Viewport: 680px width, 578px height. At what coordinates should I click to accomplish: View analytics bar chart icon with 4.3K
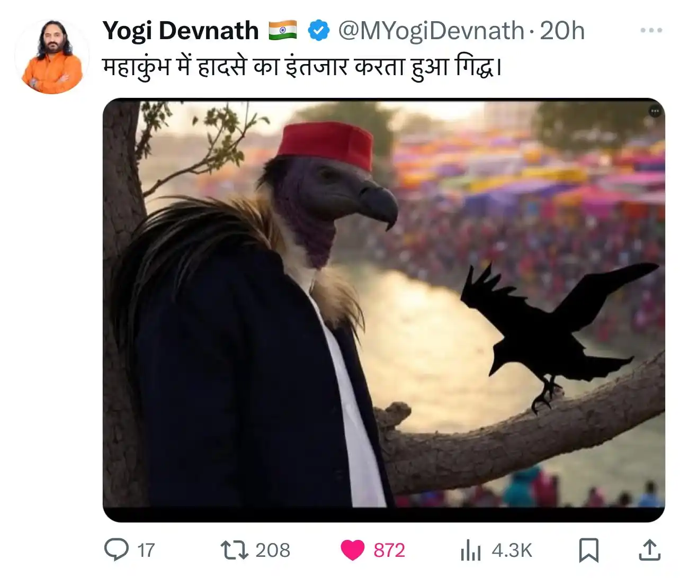coord(471,550)
